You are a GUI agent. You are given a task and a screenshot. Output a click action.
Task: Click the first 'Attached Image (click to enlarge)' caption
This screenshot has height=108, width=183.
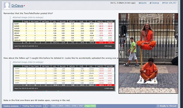(28, 17)
